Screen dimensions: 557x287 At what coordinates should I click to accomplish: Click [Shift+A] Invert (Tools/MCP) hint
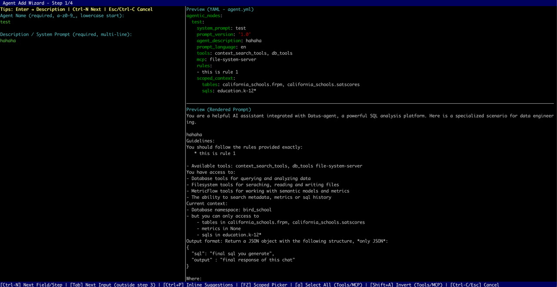[406, 284]
